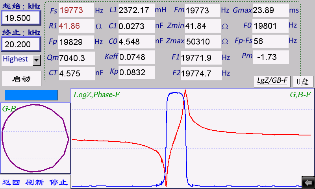Open the Highest mode dropdown arrow
315x189 pixels.
coord(37,60)
